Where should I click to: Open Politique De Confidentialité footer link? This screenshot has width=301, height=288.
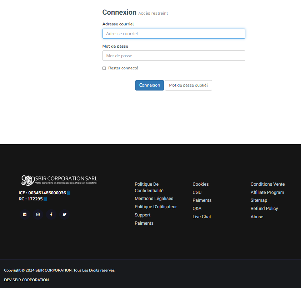(x=149, y=187)
